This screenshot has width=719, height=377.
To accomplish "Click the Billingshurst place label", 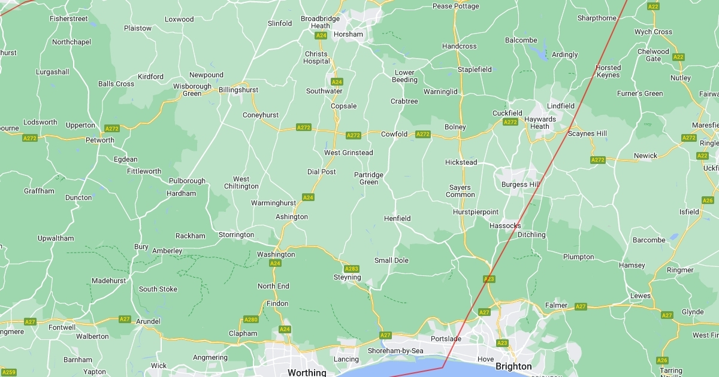I will click(x=238, y=90).
